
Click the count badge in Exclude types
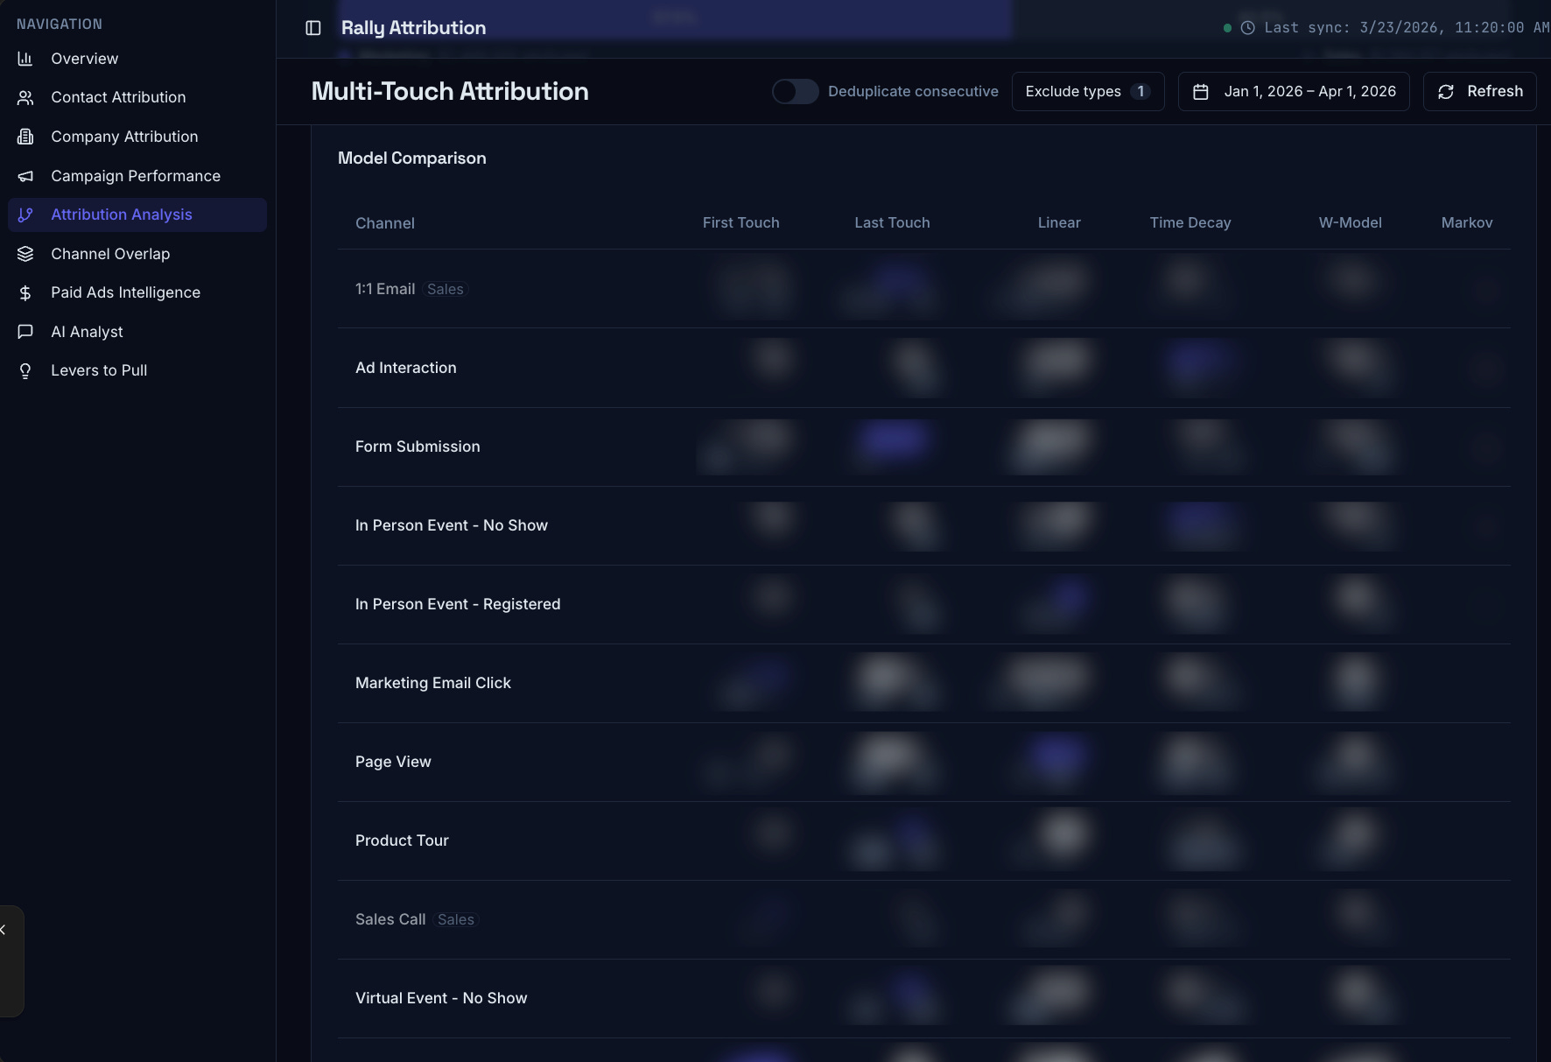tap(1140, 91)
